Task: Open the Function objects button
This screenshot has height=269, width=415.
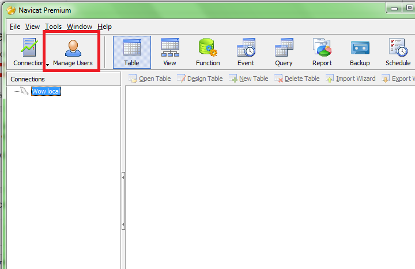Action: pyautogui.click(x=207, y=52)
